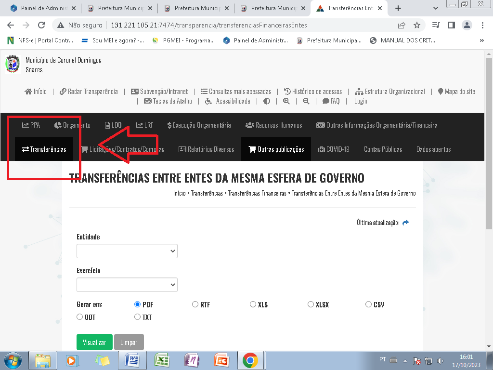The width and height of the screenshot is (493, 370).
Task: Open the Teclas de Atalho link
Action: 168,101
